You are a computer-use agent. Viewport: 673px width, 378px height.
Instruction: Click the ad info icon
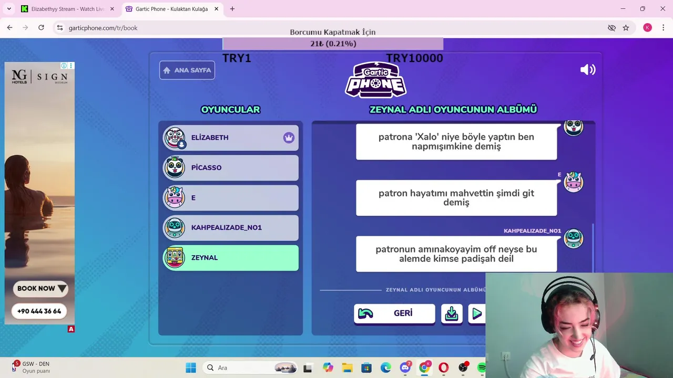(64, 66)
